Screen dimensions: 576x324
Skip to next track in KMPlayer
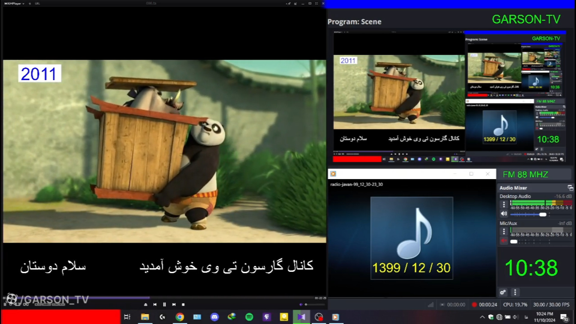pyautogui.click(x=174, y=304)
